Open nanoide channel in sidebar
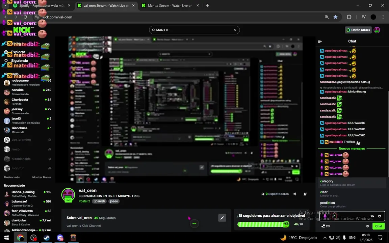The height and width of the screenshot is (243, 389). tap(28, 92)
